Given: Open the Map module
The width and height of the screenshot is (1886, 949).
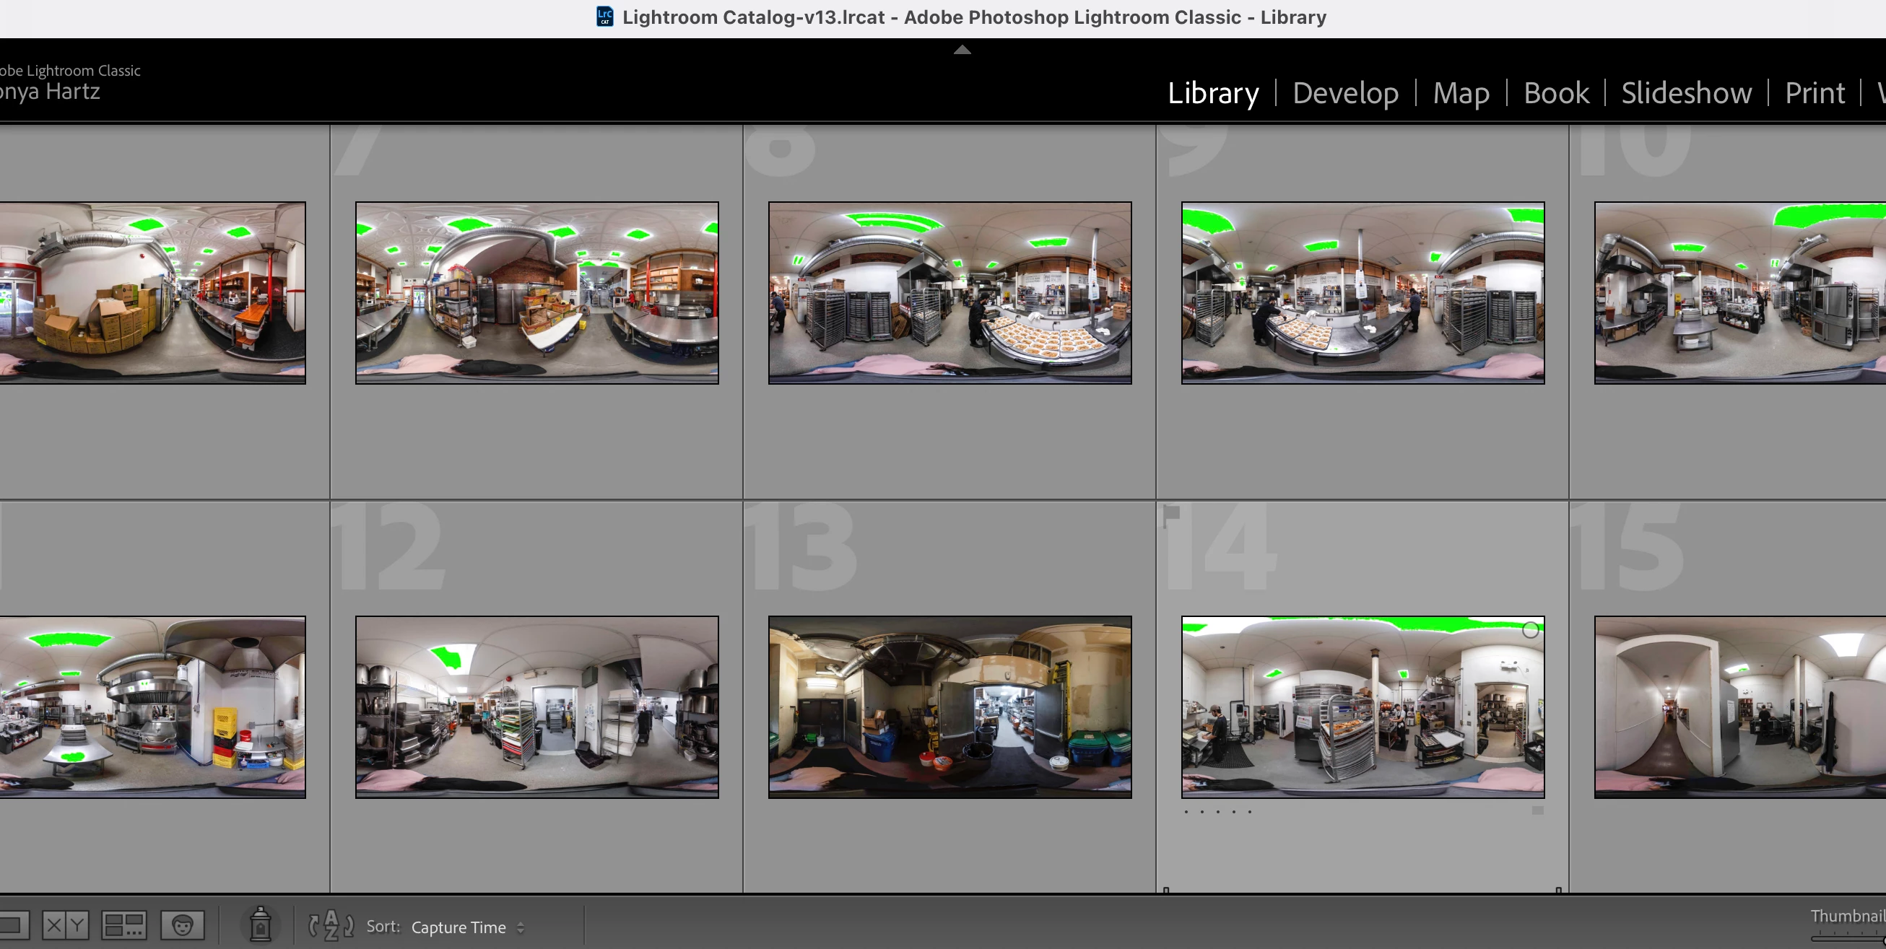Looking at the screenshot, I should click(1461, 93).
